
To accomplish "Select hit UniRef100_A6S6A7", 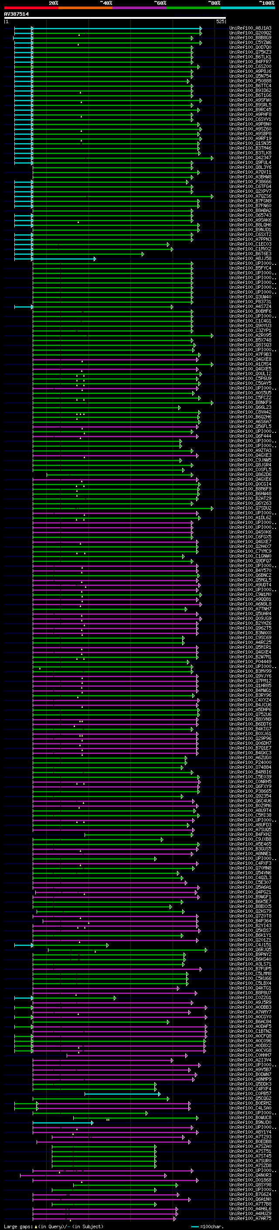I will pos(250,421).
